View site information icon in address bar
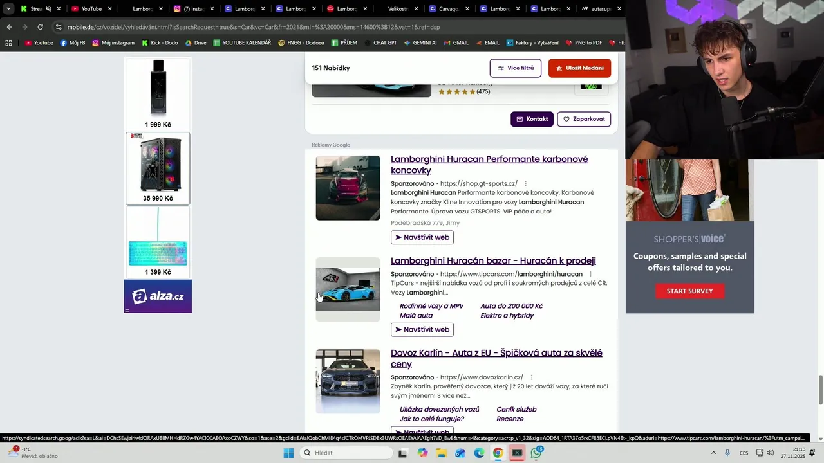Image resolution: width=824 pixels, height=463 pixels. pyautogui.click(x=59, y=27)
